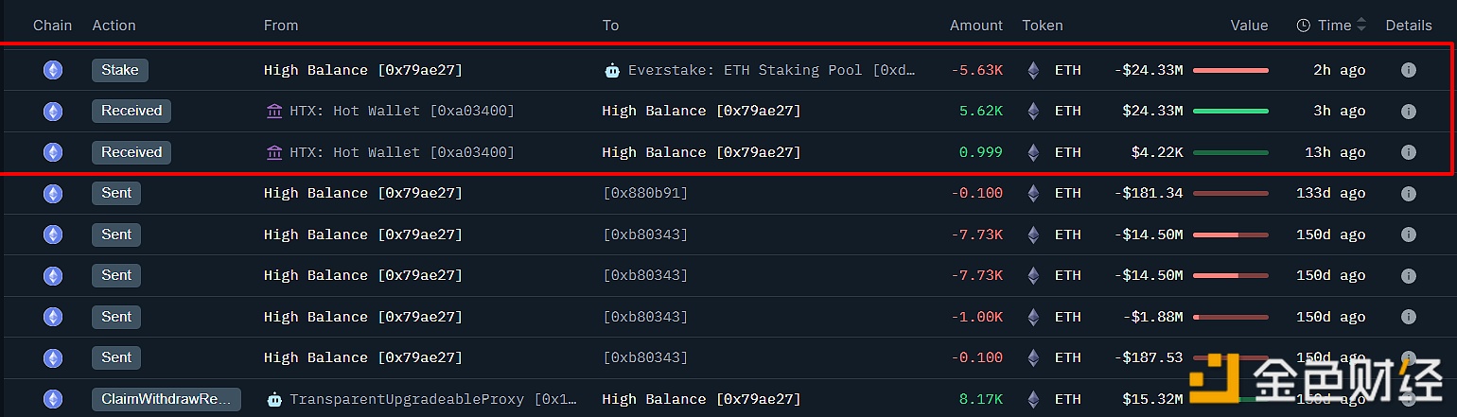1457x417 pixels.
Task: Click the Amount column header
Action: point(975,26)
